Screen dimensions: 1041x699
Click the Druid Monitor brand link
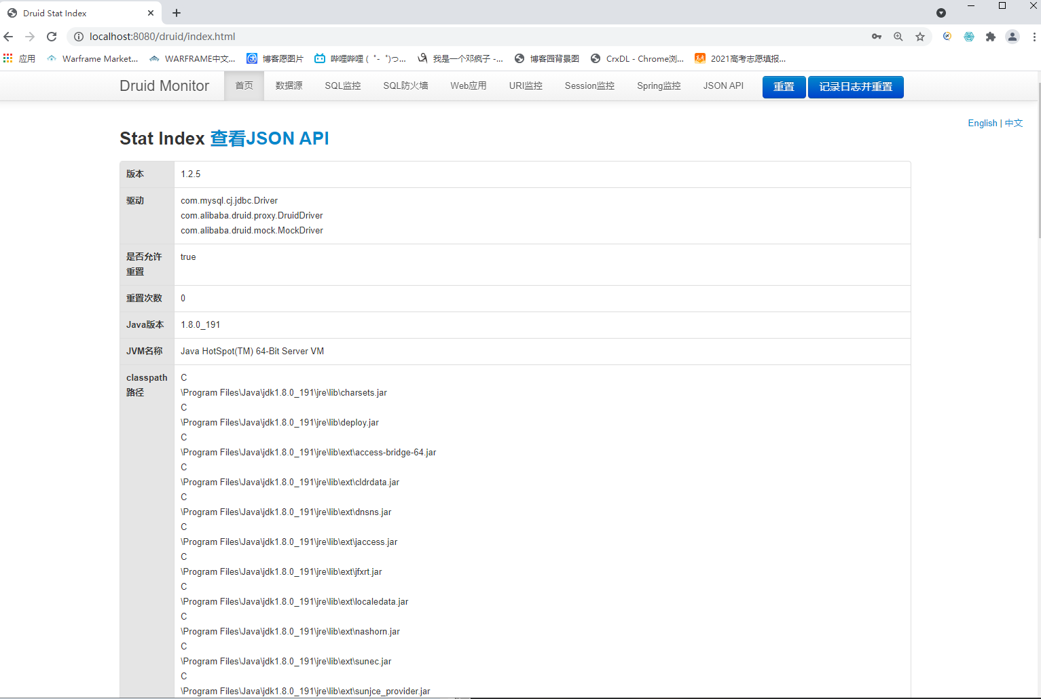[164, 86]
